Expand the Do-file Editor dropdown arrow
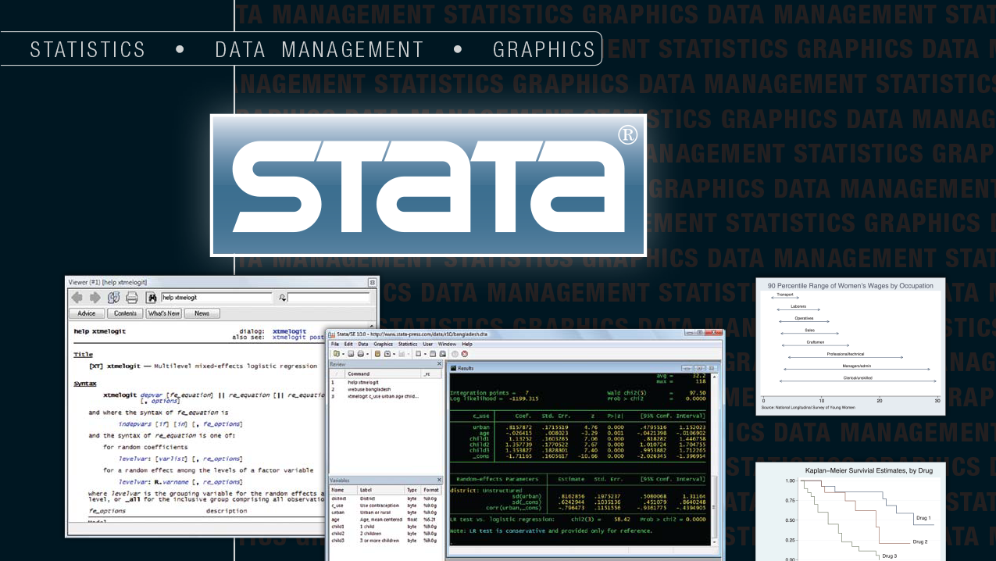 click(x=426, y=354)
